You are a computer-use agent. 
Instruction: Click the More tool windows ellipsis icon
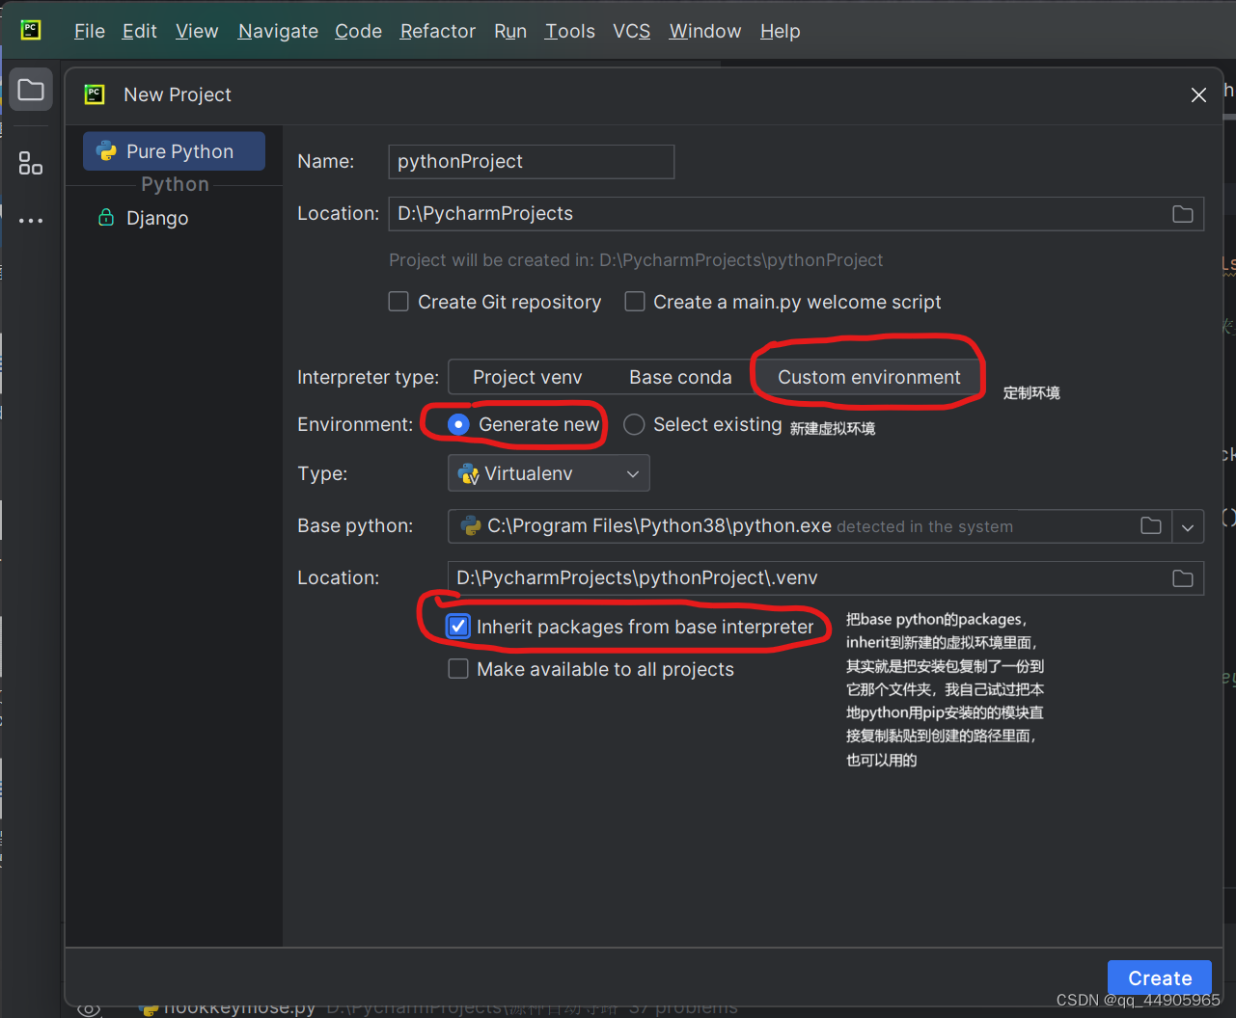[30, 221]
